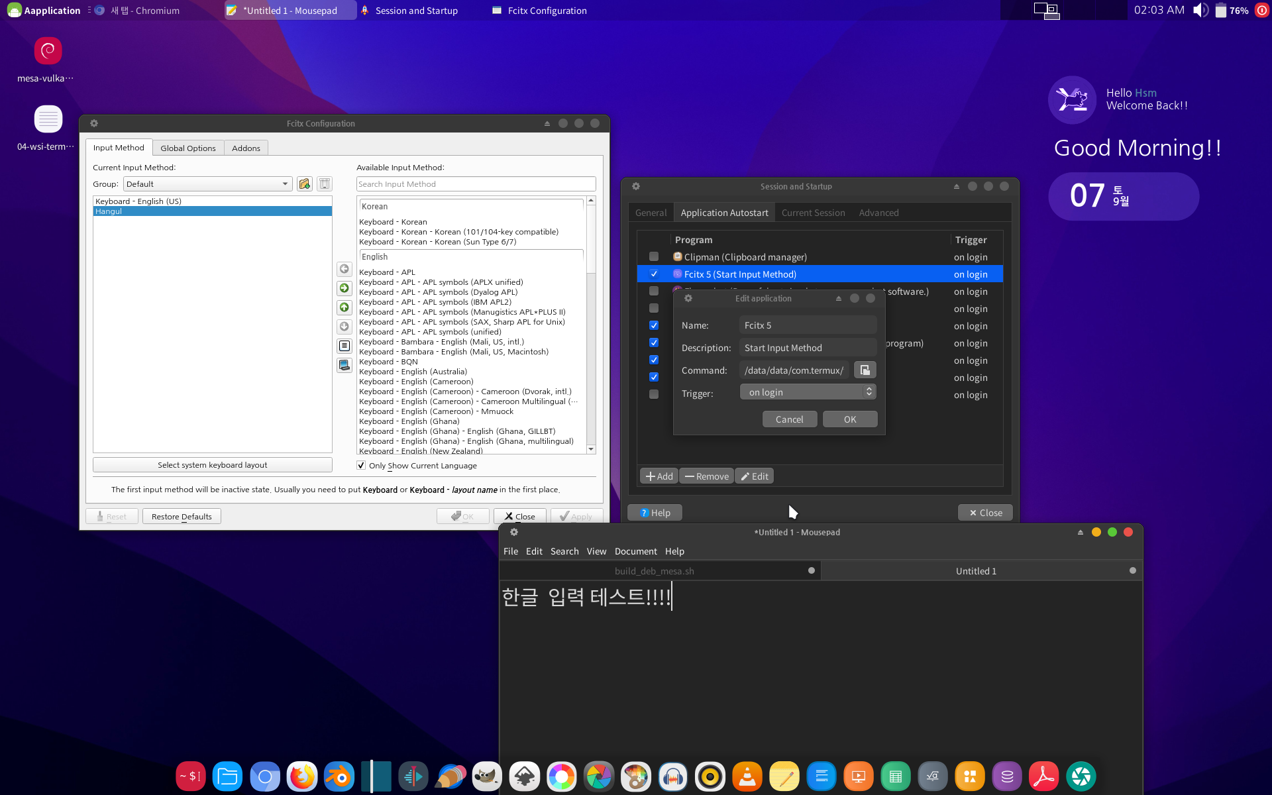Click OK in the Edit application dialog
Viewport: 1272px width, 795px height.
coord(850,419)
